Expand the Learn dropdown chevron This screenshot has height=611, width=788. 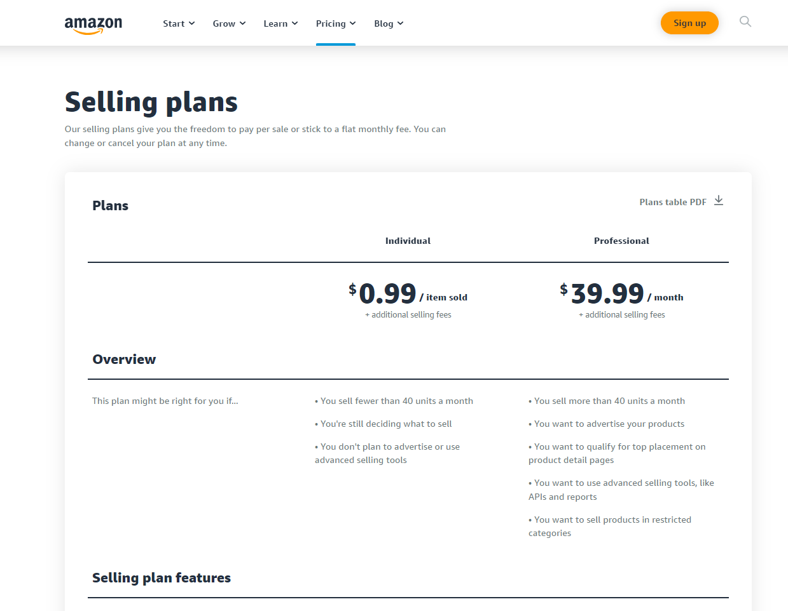click(294, 23)
